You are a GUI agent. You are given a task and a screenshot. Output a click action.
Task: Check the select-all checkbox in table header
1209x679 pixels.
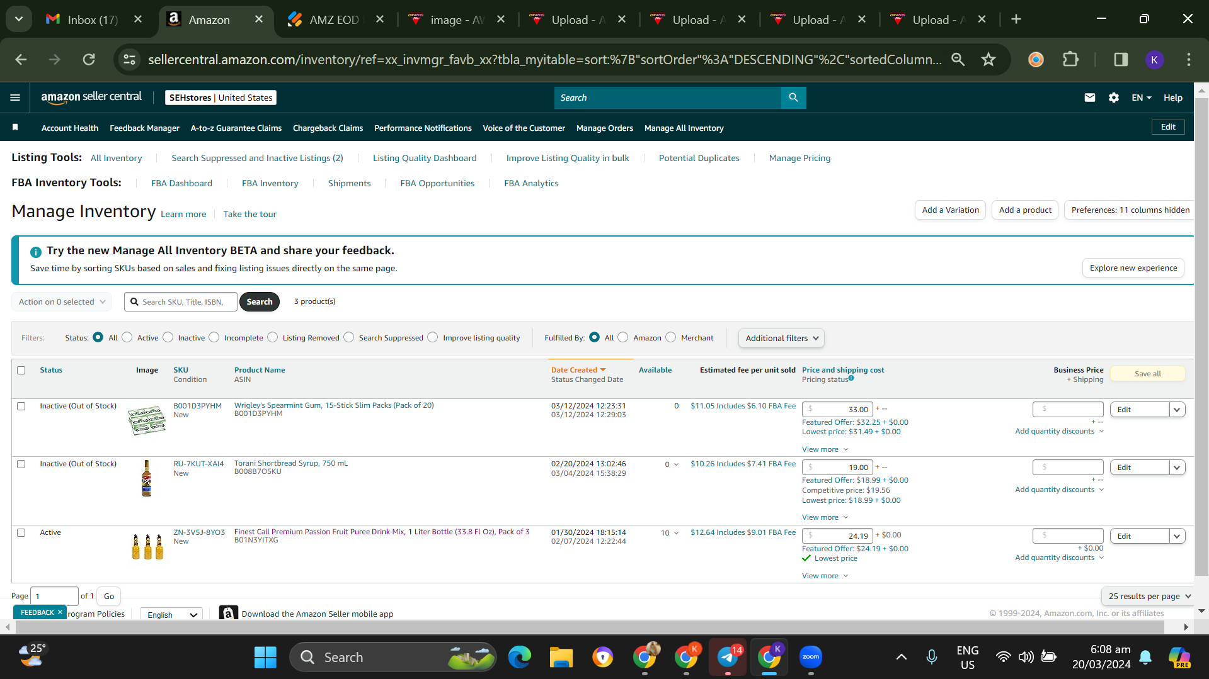coord(21,370)
